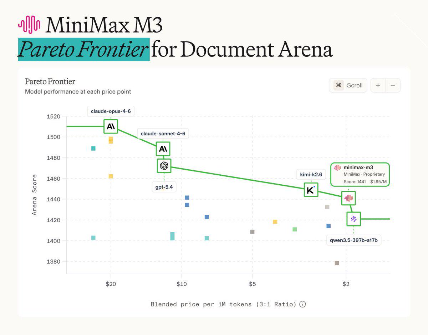The image size is (428, 335).
Task: Click the Scroll command shortcut button
Action: tap(348, 85)
